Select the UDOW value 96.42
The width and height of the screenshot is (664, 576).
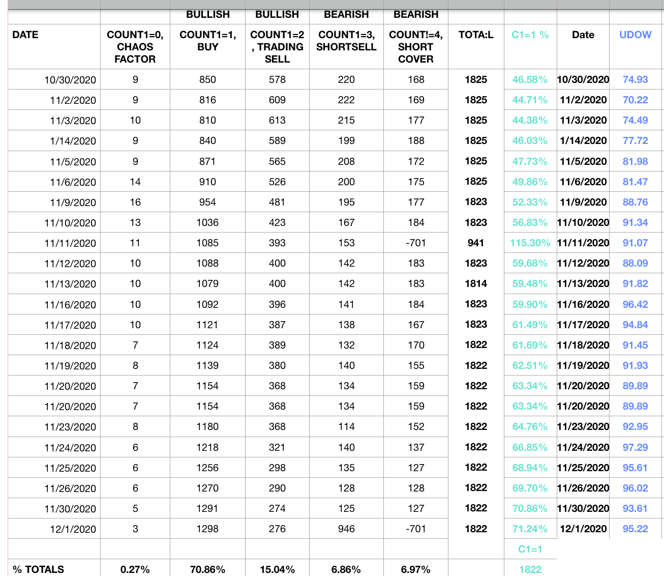point(636,304)
